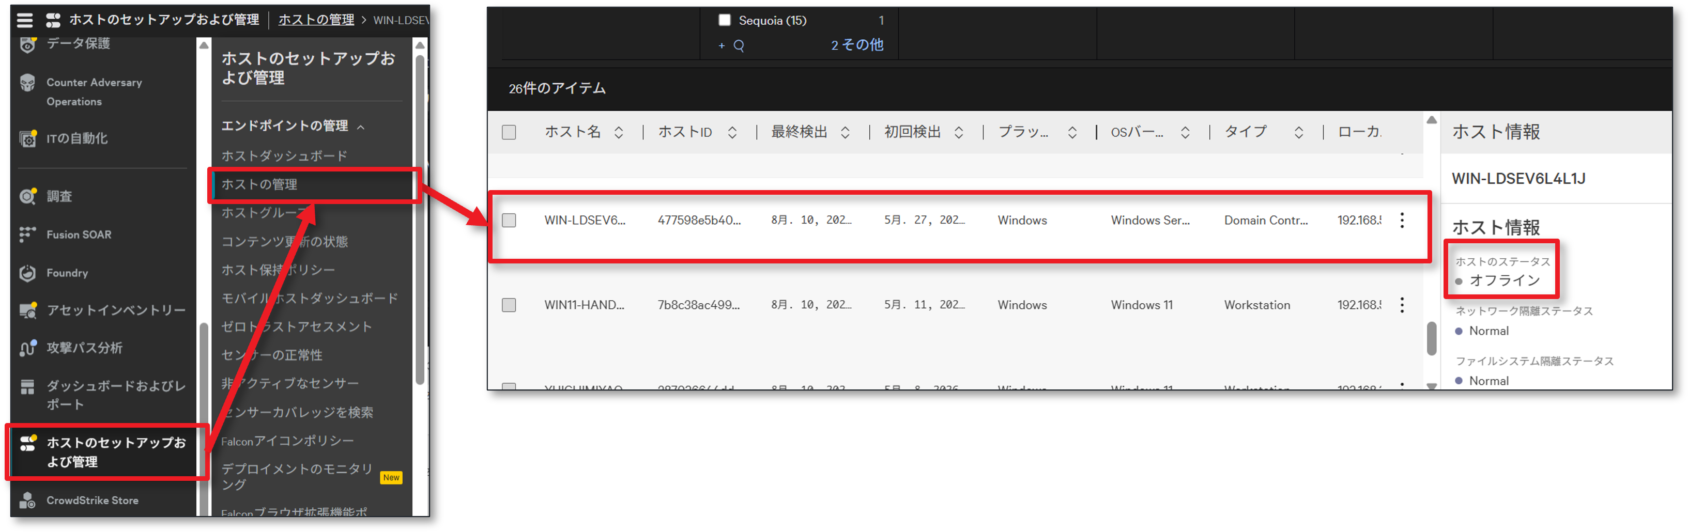This screenshot has width=1688, height=532.
Task: Open the 攻撃パス分析 icon
Action: pyautogui.click(x=27, y=348)
